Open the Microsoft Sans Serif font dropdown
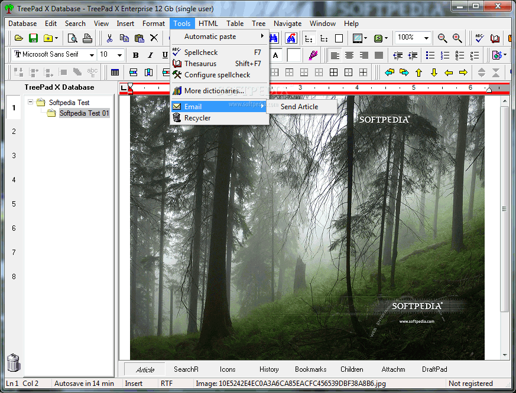Screen dimensions: 516x393 point(92,55)
